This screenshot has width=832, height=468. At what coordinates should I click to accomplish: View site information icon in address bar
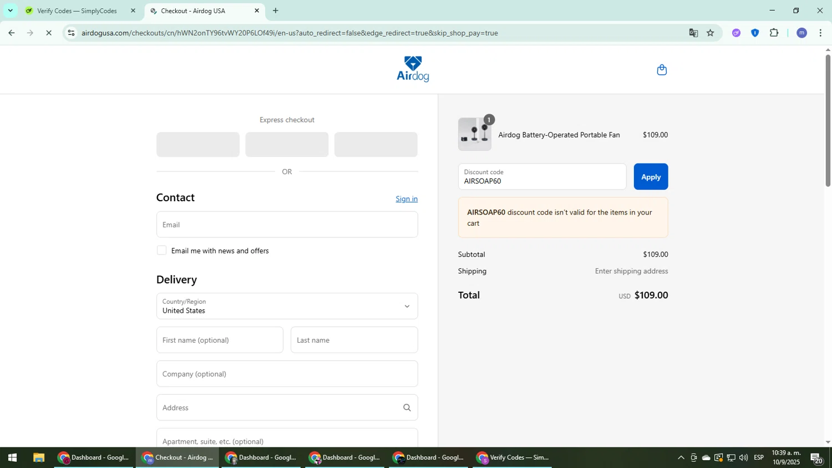[x=71, y=33]
